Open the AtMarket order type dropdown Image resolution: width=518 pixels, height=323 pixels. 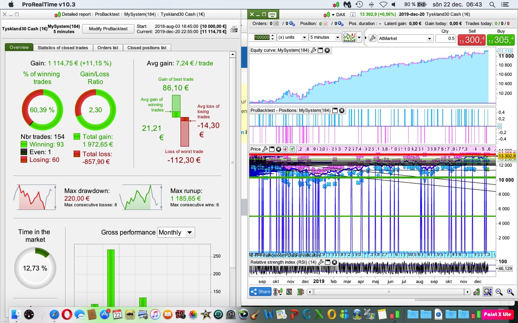coord(405,38)
